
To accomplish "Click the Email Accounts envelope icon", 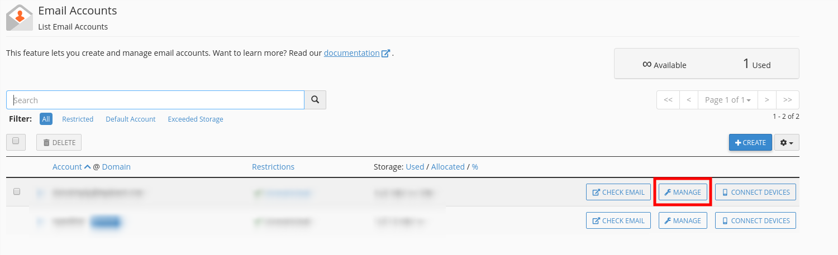I will click(20, 17).
